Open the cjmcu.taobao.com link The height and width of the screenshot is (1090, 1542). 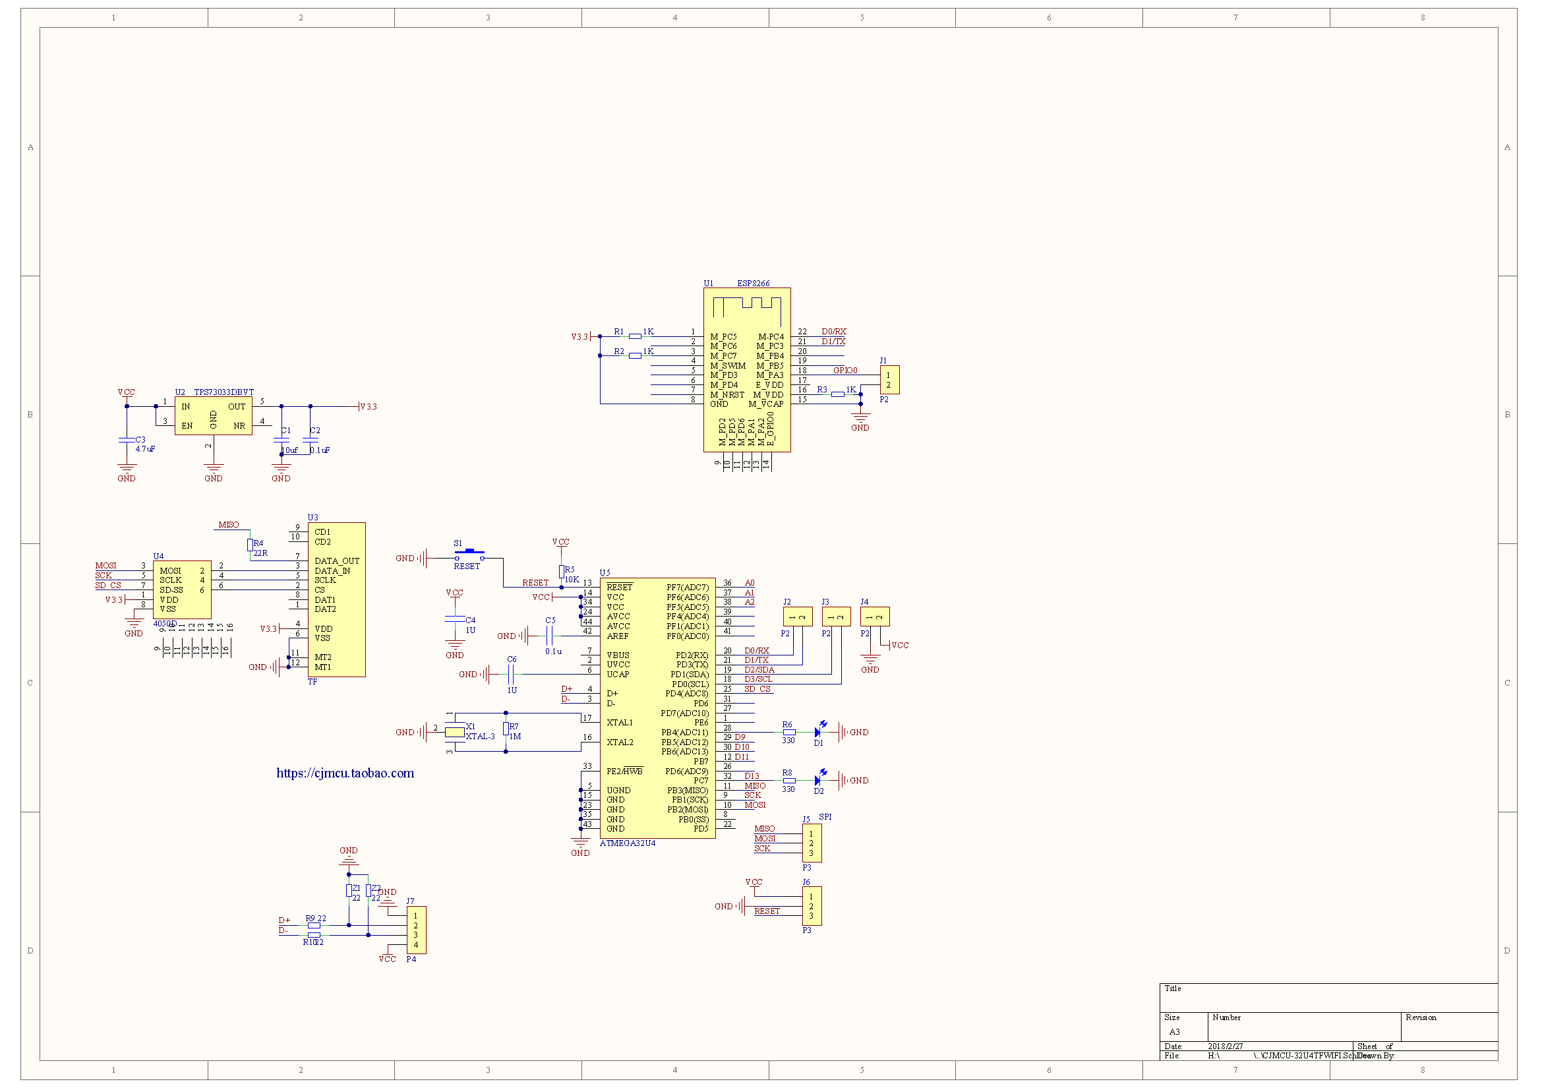coord(345,773)
